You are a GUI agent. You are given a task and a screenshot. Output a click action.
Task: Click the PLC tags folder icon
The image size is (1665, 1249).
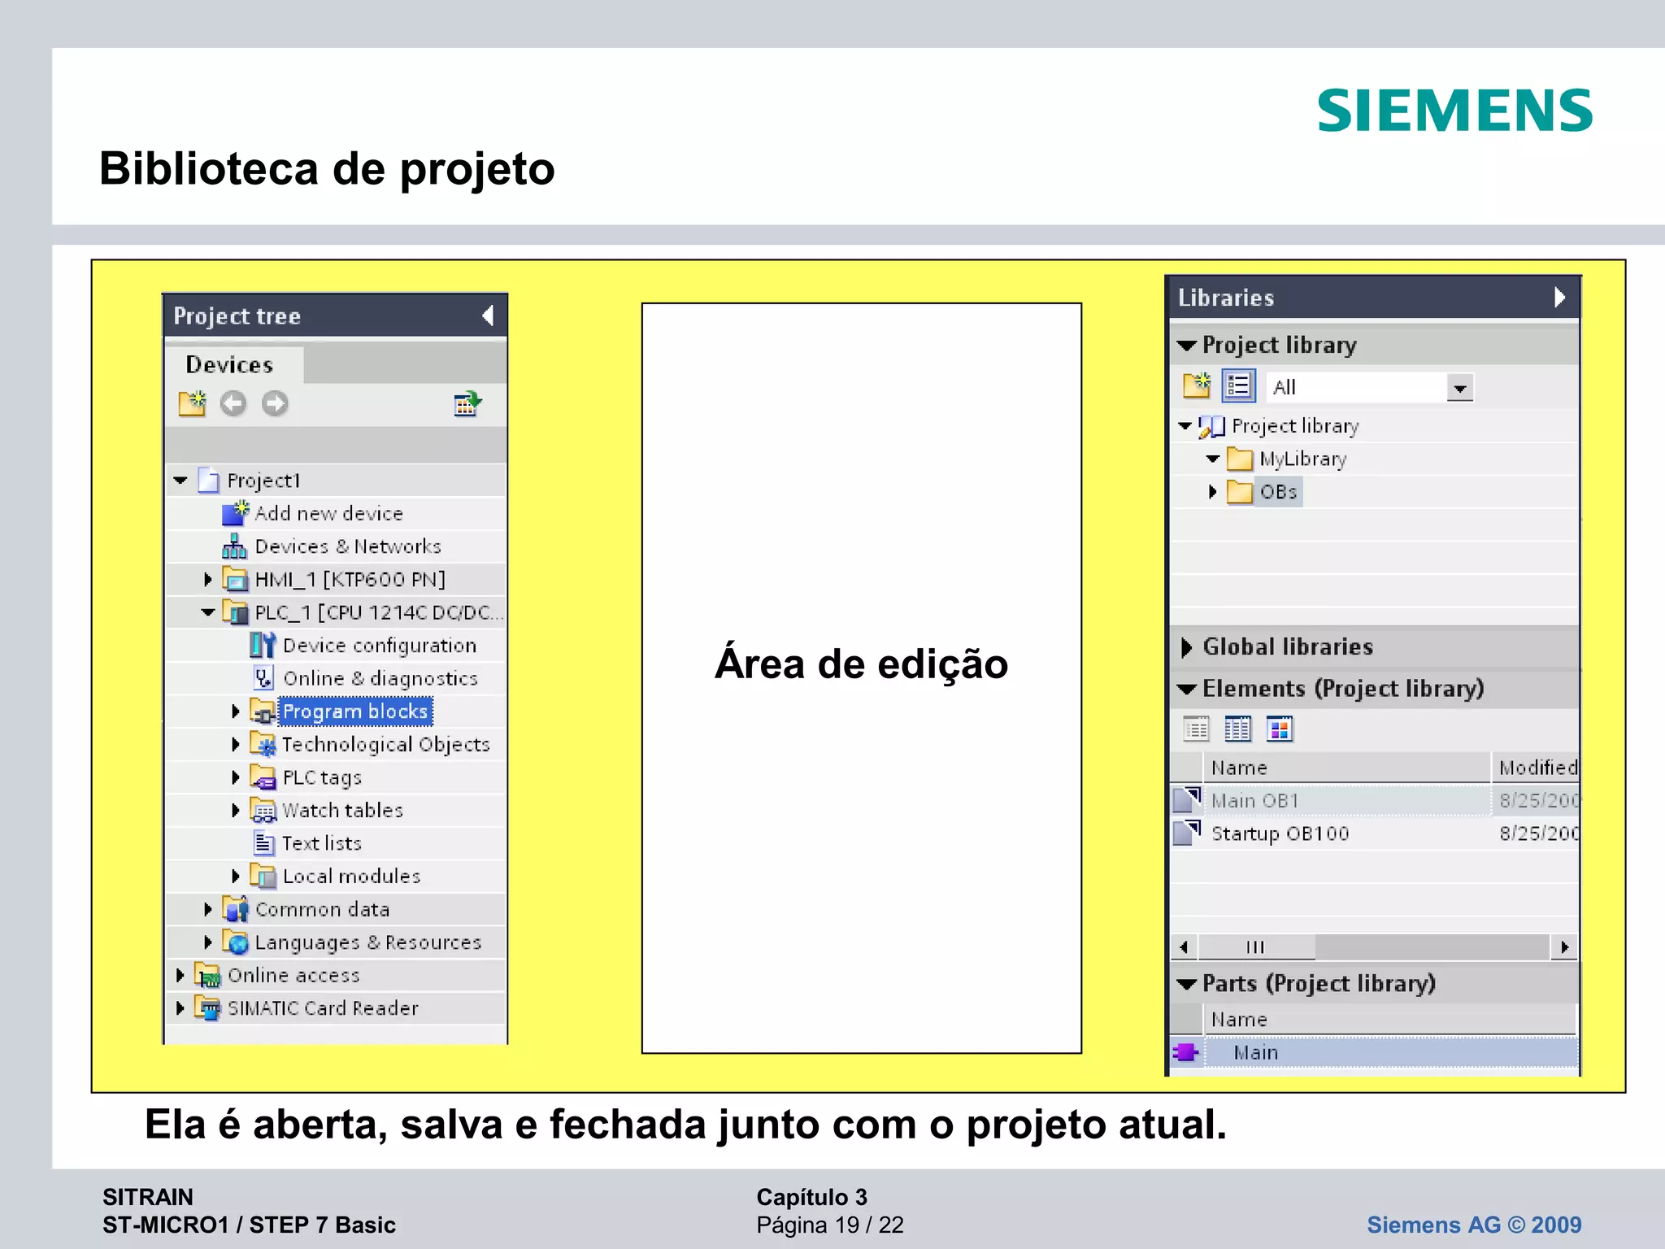[x=263, y=777]
